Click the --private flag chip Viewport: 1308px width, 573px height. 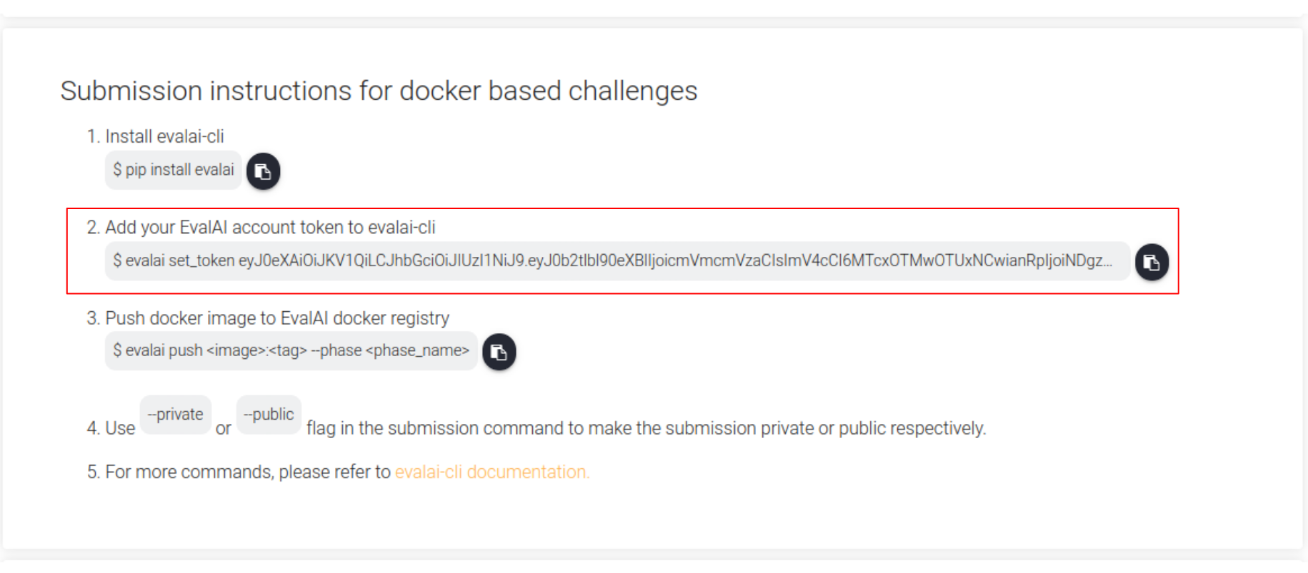coord(175,415)
